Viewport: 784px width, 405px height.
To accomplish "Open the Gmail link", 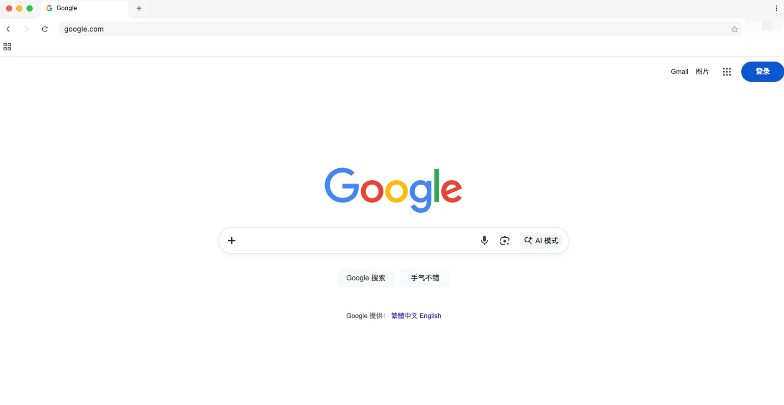I will [679, 72].
